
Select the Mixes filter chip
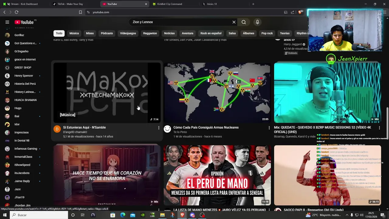point(90,33)
